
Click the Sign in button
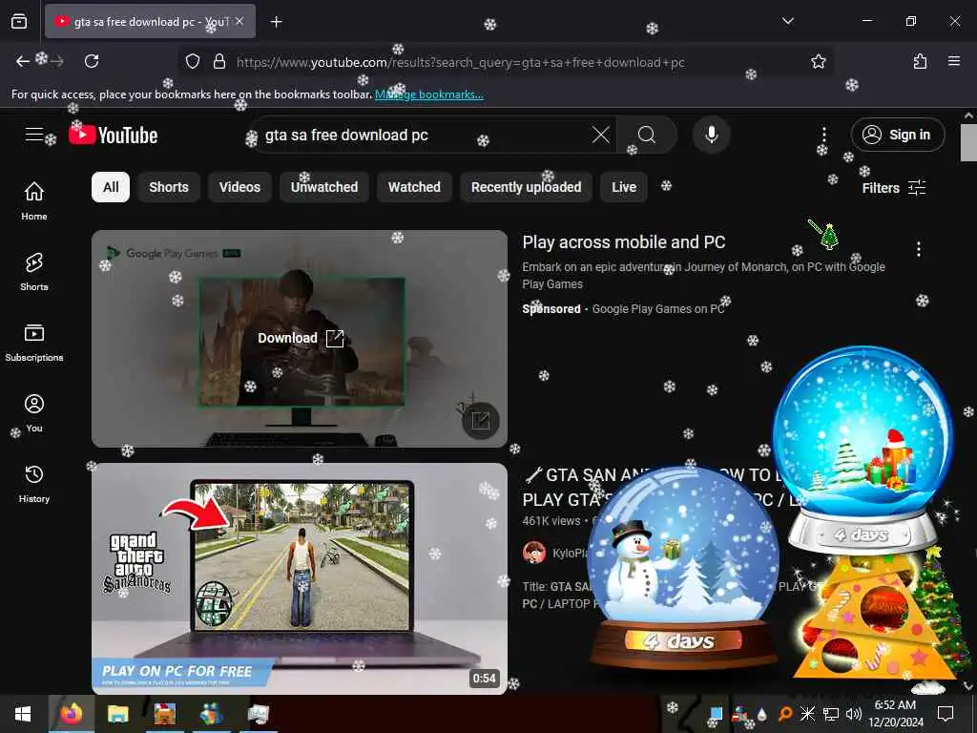point(898,135)
